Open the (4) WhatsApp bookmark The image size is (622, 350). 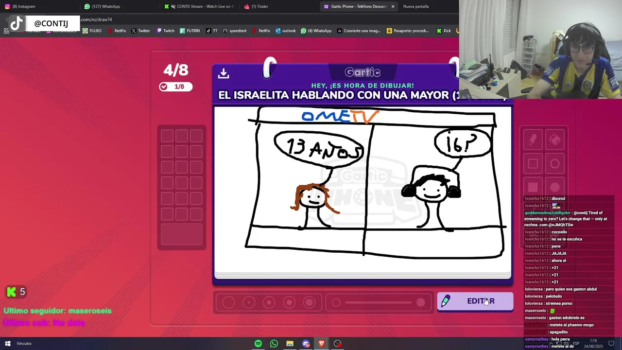pos(316,31)
